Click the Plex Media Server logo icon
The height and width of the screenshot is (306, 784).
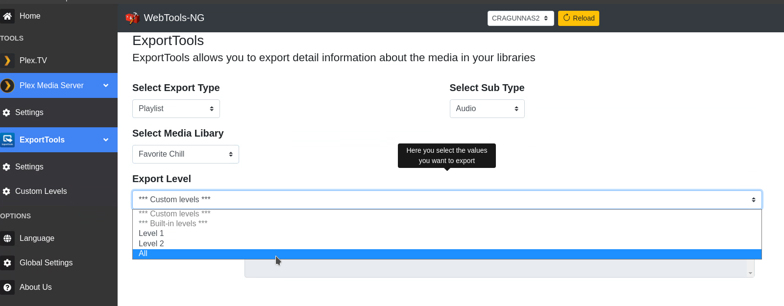pos(7,86)
